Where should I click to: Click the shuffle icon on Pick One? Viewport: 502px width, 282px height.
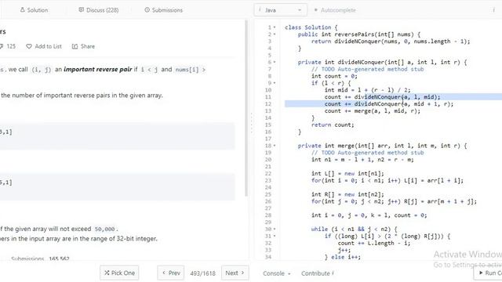(107, 273)
